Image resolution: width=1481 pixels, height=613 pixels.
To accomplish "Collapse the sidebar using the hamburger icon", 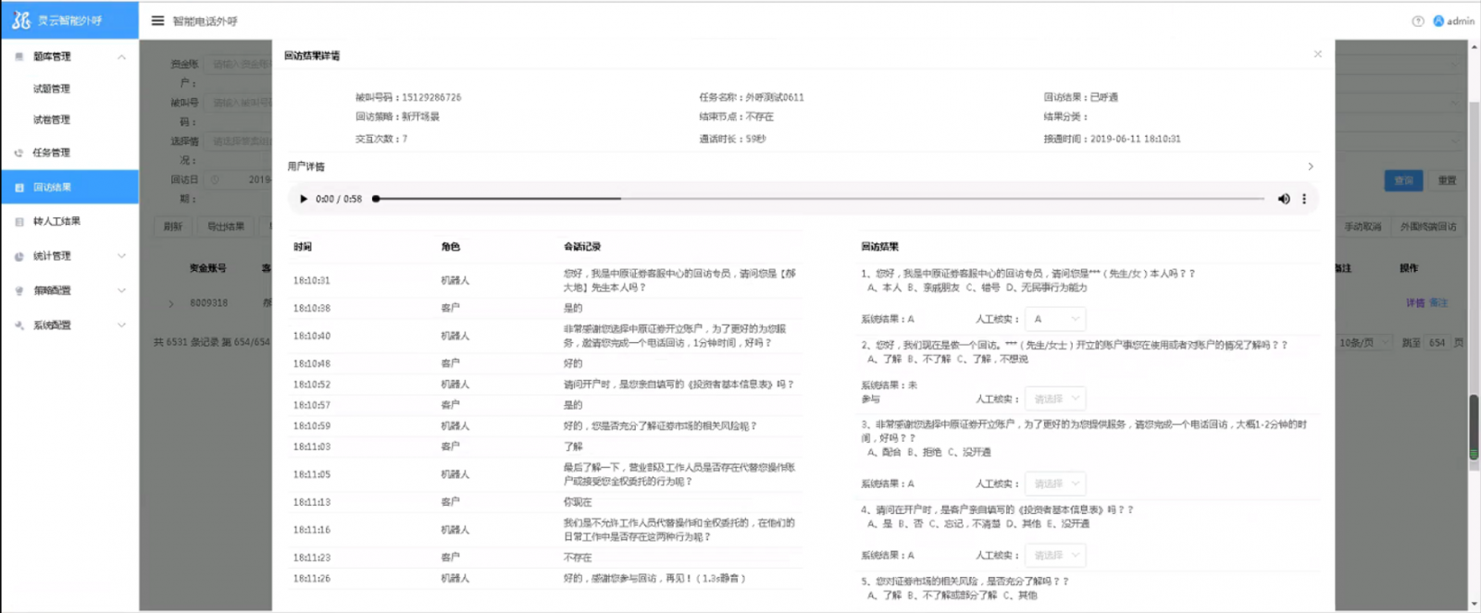I will (157, 20).
